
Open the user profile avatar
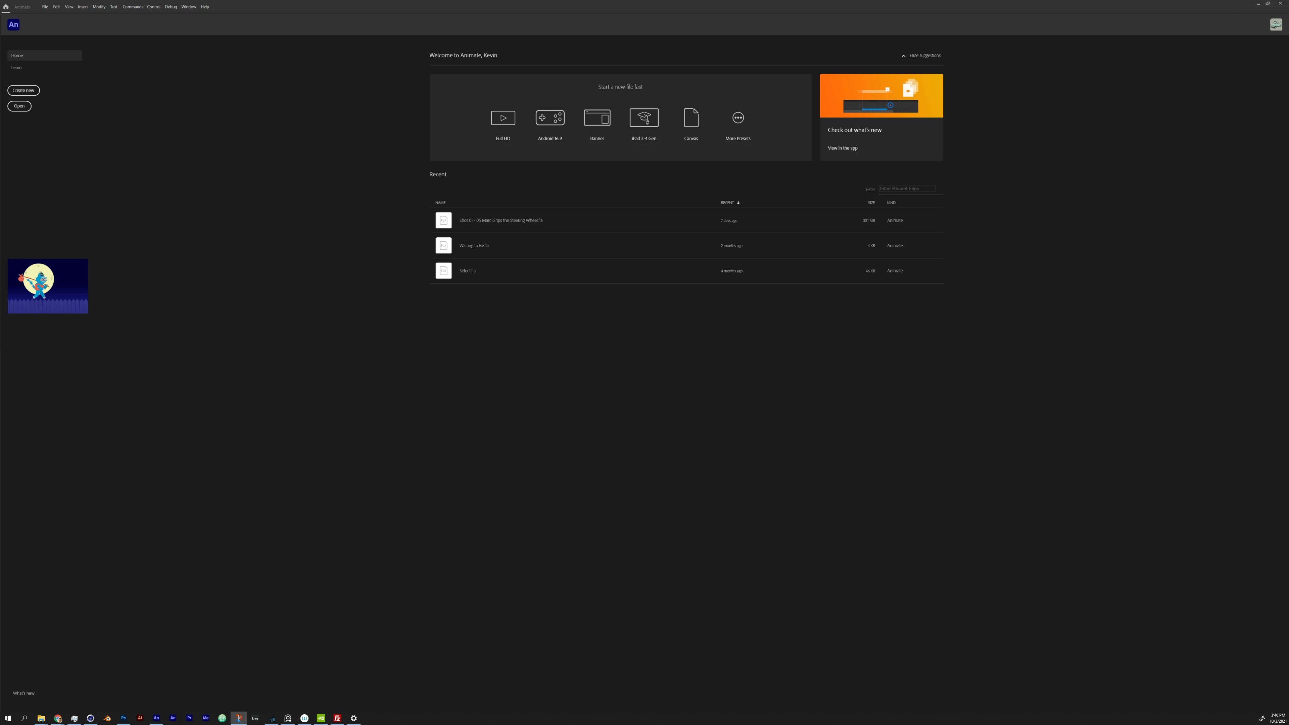tap(1276, 25)
